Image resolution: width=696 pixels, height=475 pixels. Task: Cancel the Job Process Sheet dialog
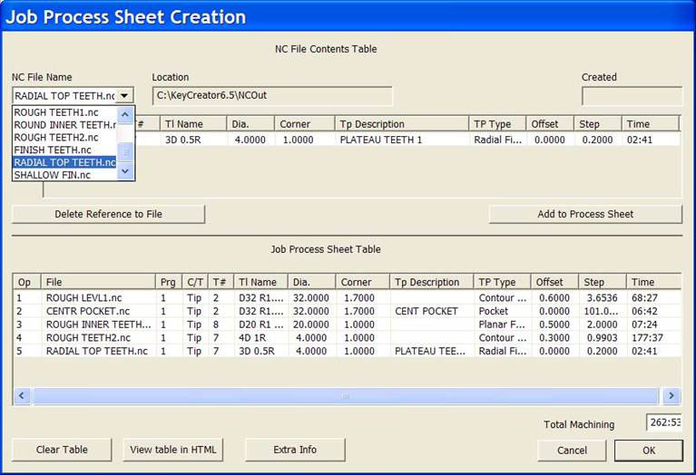point(572,451)
